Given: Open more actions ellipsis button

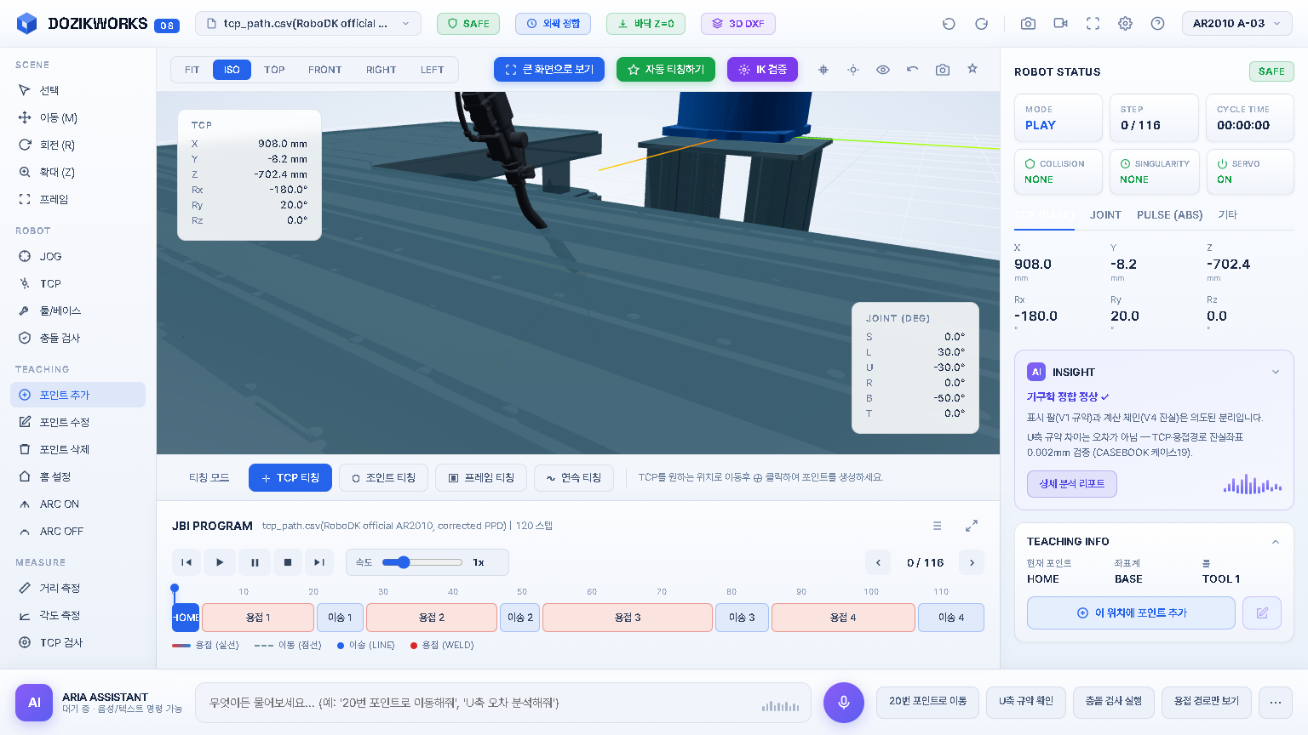Looking at the screenshot, I should (x=1276, y=703).
